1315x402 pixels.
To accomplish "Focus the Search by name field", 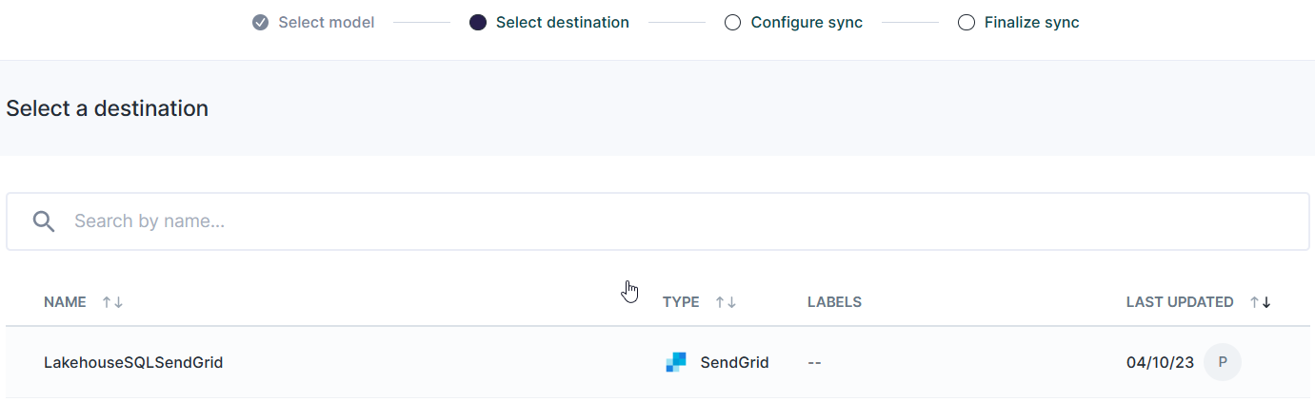I will 667,221.
